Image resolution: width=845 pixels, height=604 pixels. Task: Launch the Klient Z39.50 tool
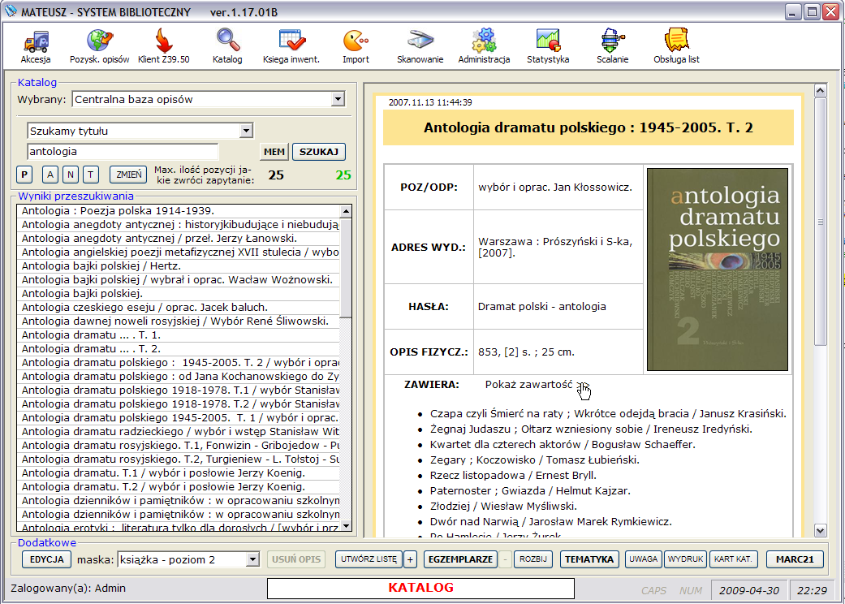(164, 45)
